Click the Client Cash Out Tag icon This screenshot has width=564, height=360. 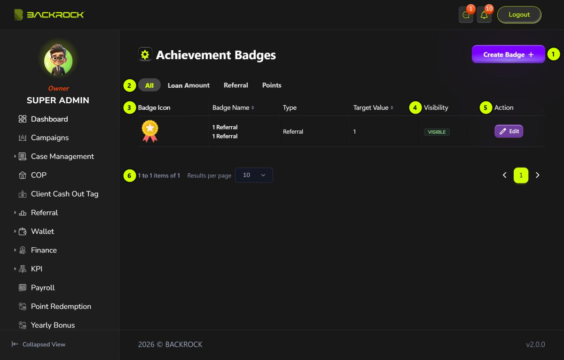23,194
